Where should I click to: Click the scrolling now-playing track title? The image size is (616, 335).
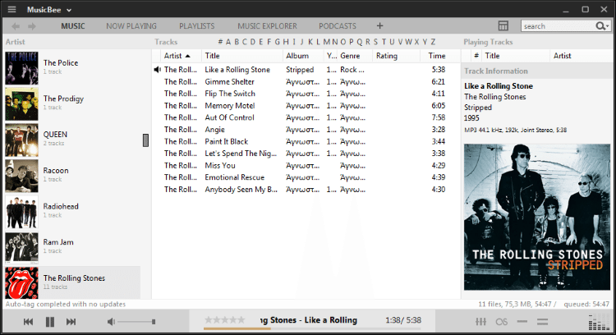308,320
